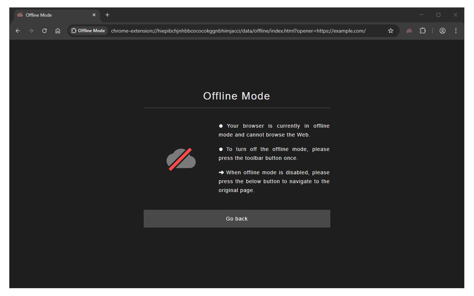Toggle offline mode off via the toolbar button
474x296 pixels.
(409, 31)
